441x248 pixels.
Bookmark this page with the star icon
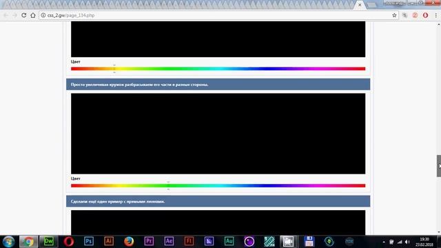coord(394,15)
